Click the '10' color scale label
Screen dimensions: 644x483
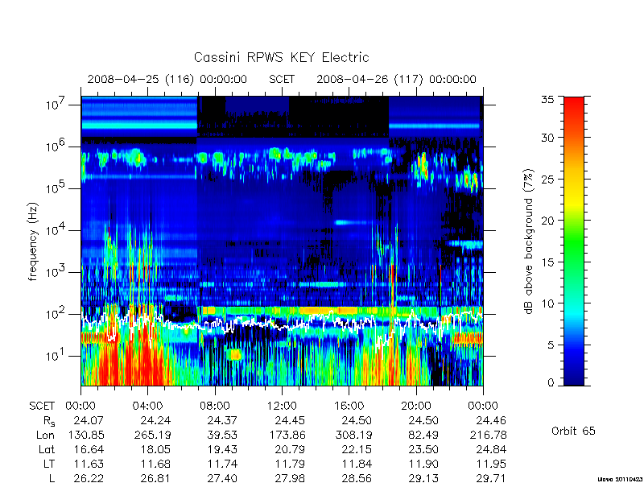click(547, 303)
